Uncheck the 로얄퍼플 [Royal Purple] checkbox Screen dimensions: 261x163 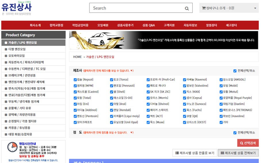(221, 98)
